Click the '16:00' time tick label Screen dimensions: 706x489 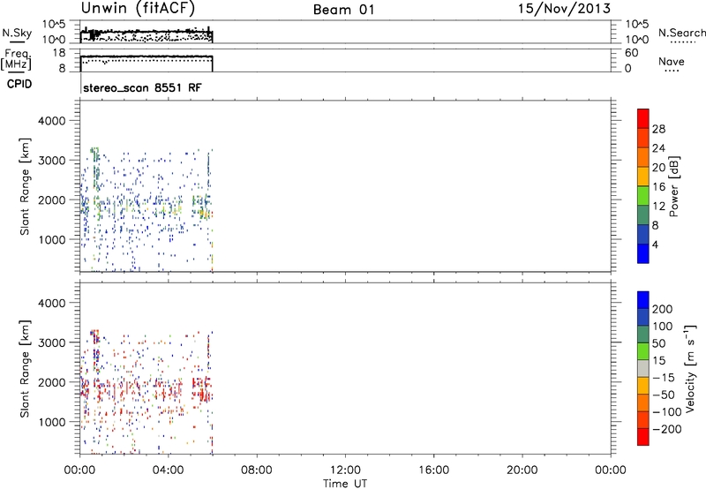(433, 470)
